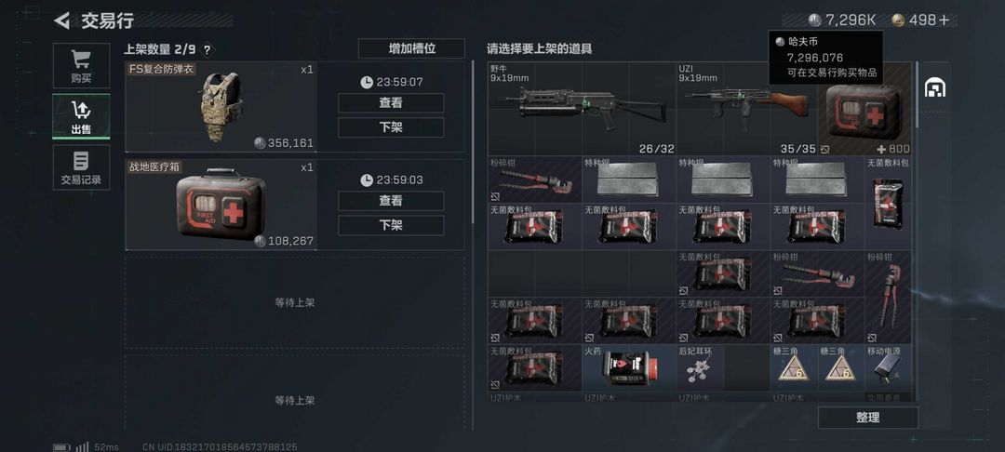Select the 移动电源 power bank item
This screenshot has width=1005, height=452.
click(x=888, y=368)
